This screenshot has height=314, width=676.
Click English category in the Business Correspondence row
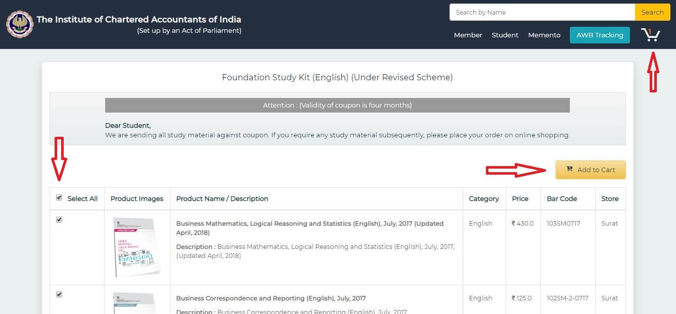pos(480,298)
